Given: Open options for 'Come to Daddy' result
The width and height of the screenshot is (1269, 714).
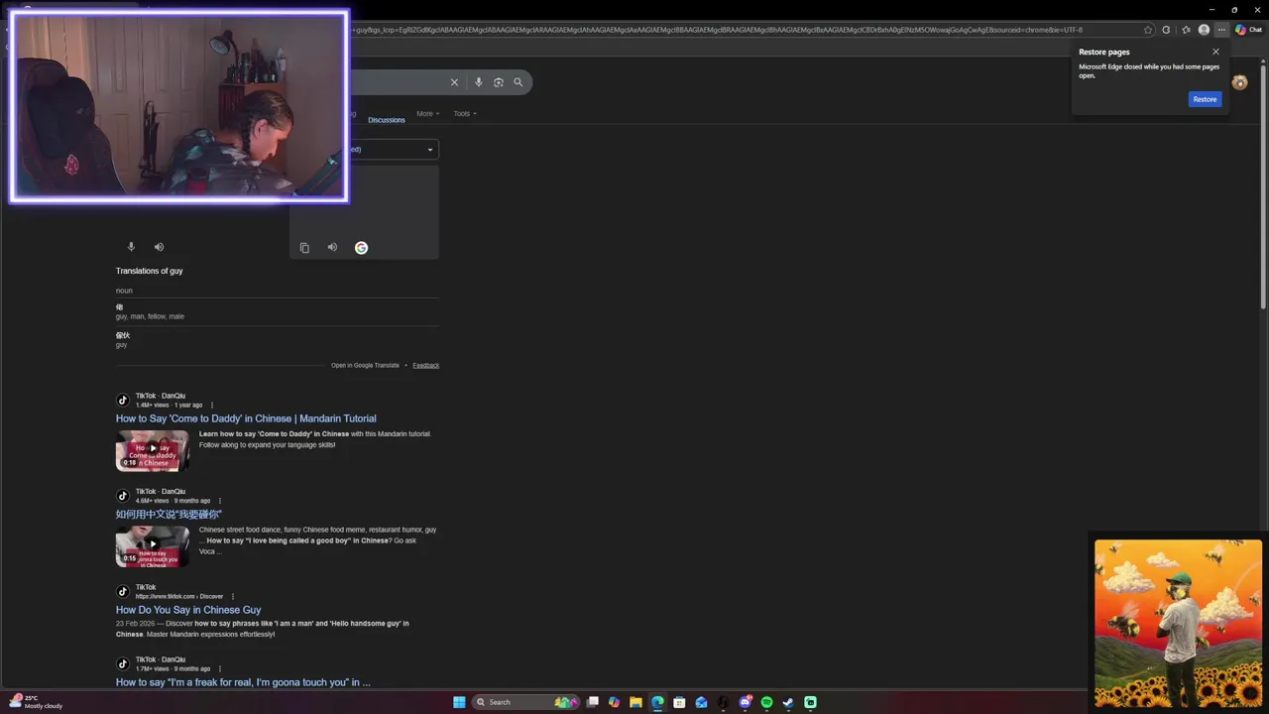Looking at the screenshot, I should 211,405.
